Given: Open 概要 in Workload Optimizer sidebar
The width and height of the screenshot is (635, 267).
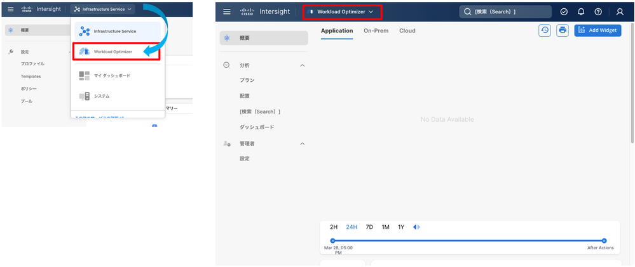Looking at the screenshot, I should tap(264, 38).
